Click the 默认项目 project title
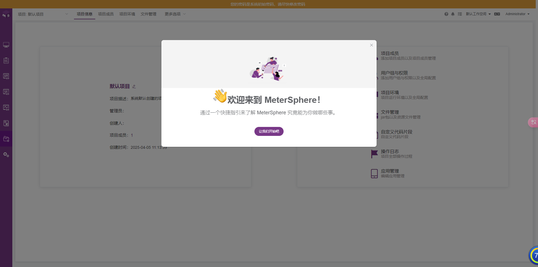 120,86
